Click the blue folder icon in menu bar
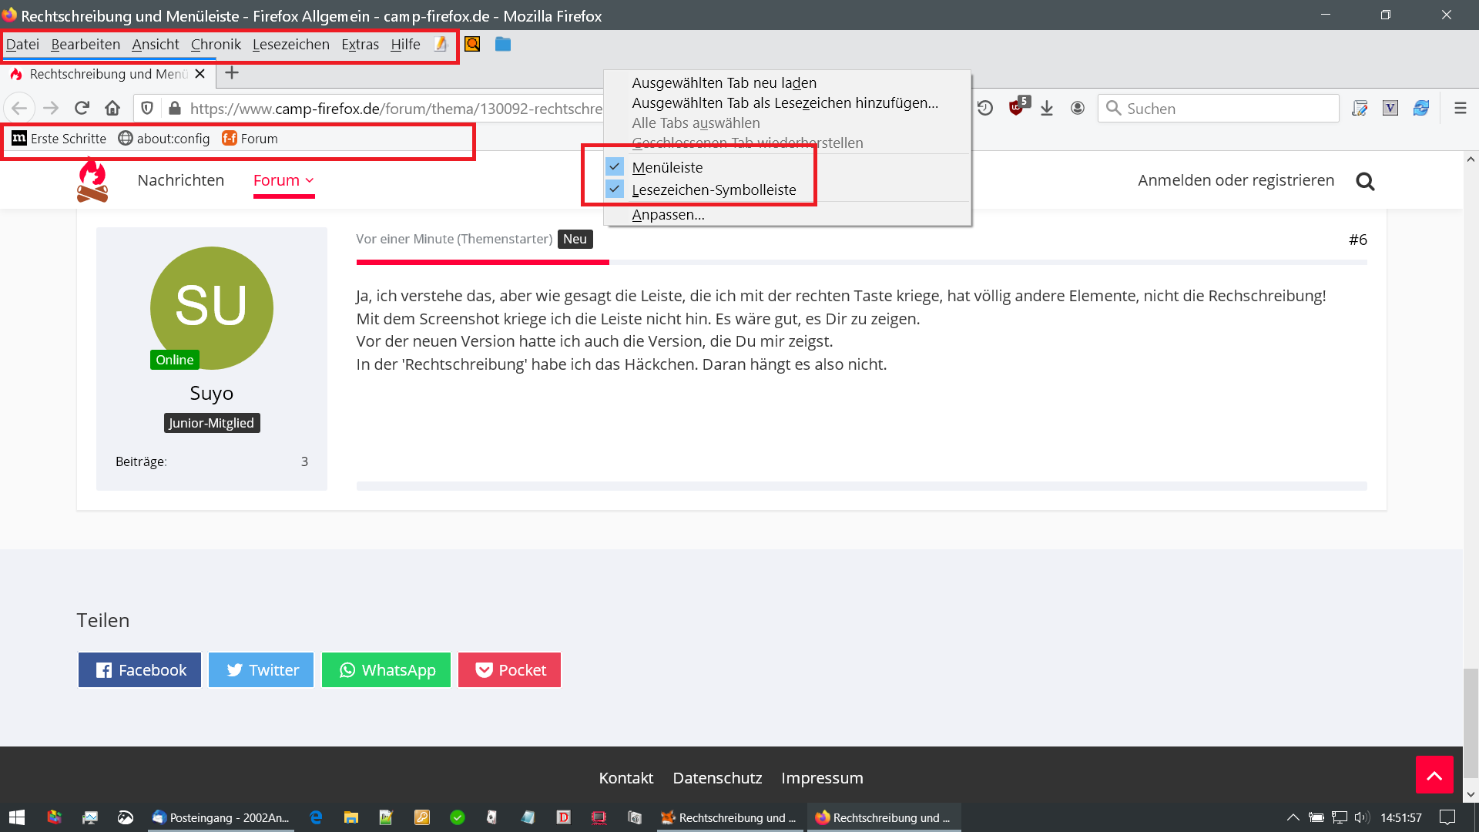This screenshot has height=832, width=1479. click(503, 45)
